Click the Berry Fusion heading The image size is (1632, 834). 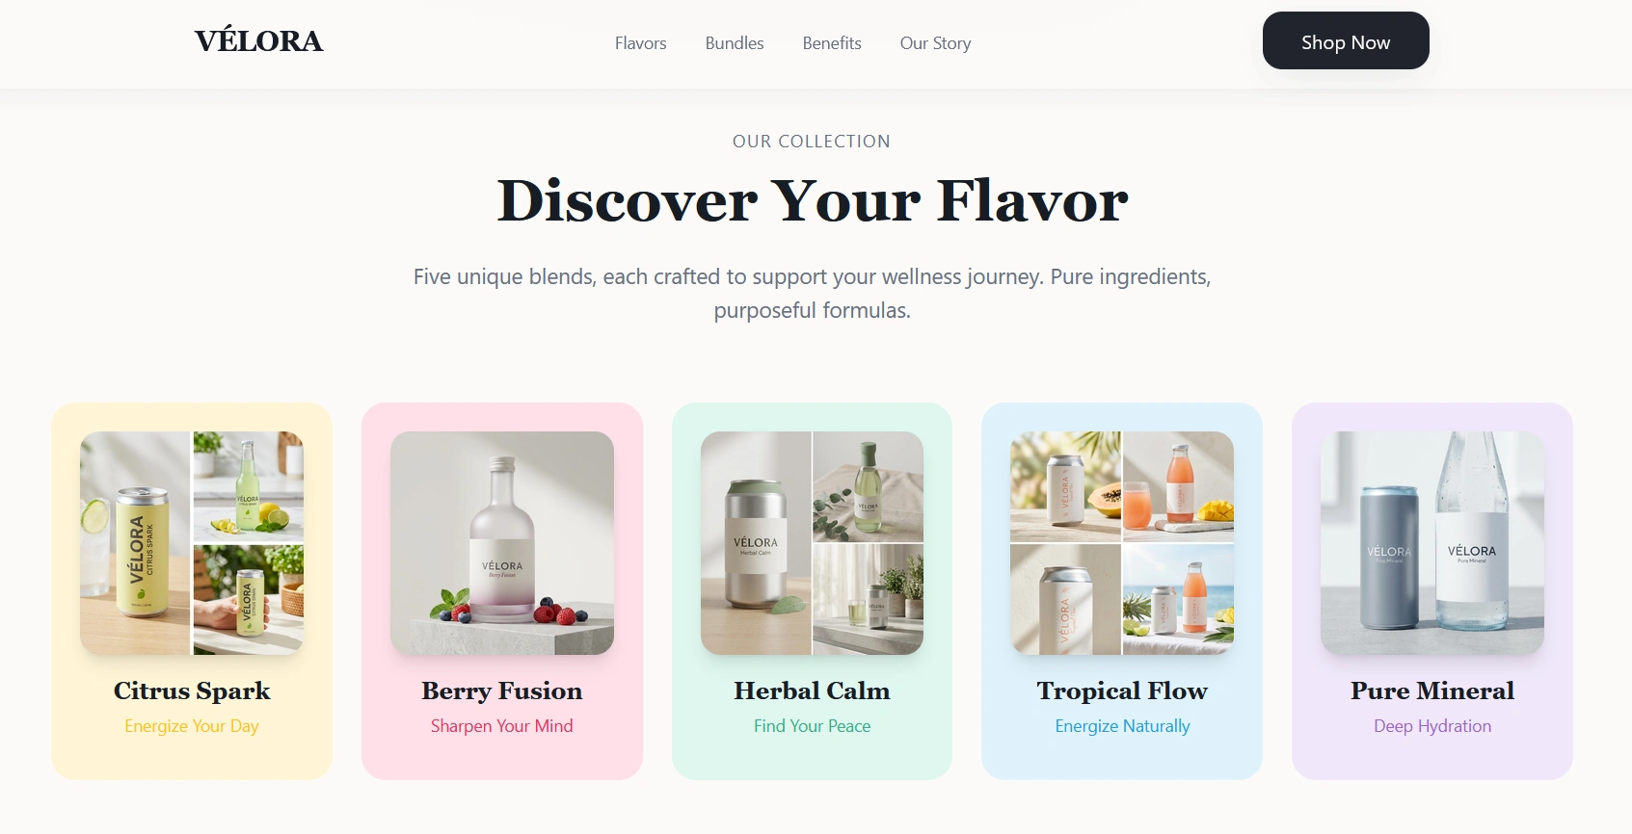pos(502,691)
